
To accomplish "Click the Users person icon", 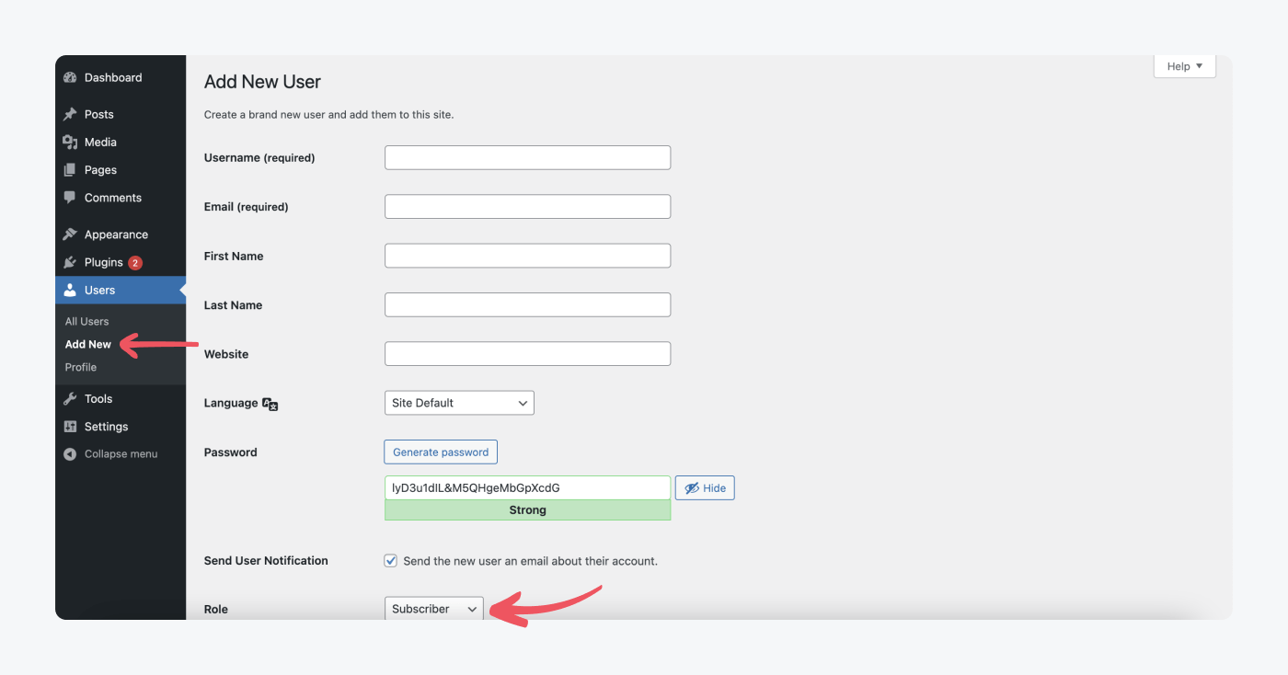I will coord(72,290).
